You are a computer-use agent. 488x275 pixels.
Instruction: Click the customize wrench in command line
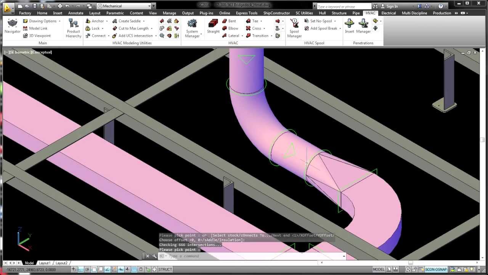(154, 256)
